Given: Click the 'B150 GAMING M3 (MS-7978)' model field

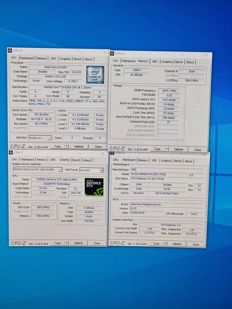Looking at the screenshot, I should [154, 174].
